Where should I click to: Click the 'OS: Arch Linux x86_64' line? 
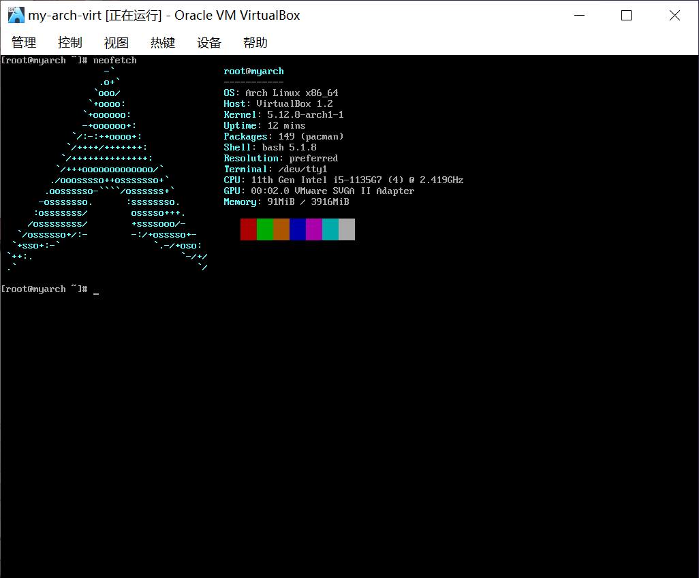(x=281, y=93)
